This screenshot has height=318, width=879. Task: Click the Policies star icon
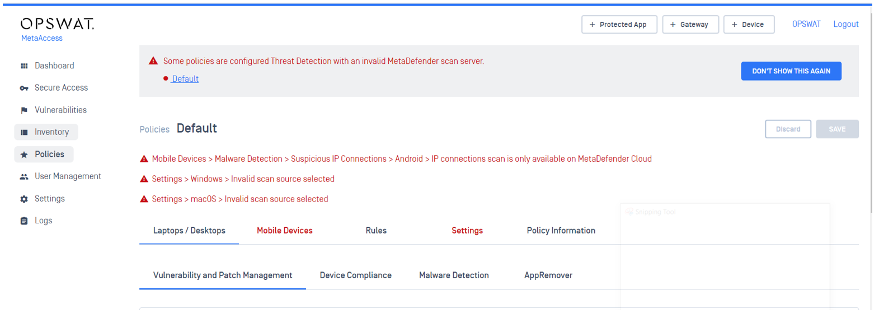24,155
